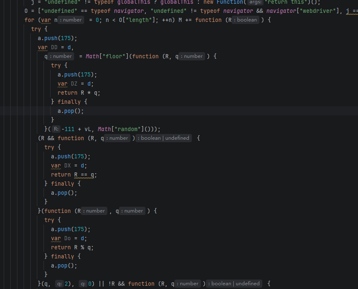Click the unused variable name DD
The height and width of the screenshot is (289, 358).
pyautogui.click(x=54, y=48)
